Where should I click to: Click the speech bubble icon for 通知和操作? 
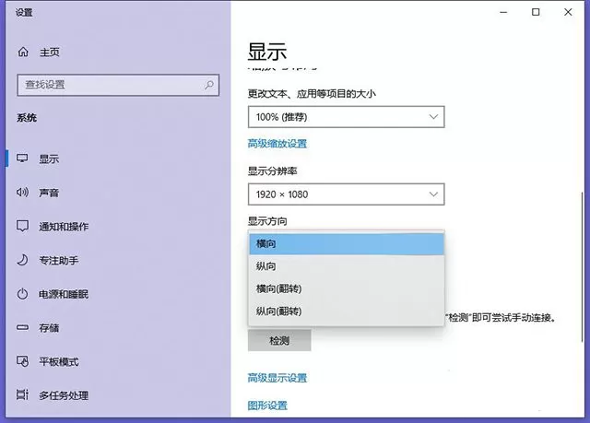(22, 226)
